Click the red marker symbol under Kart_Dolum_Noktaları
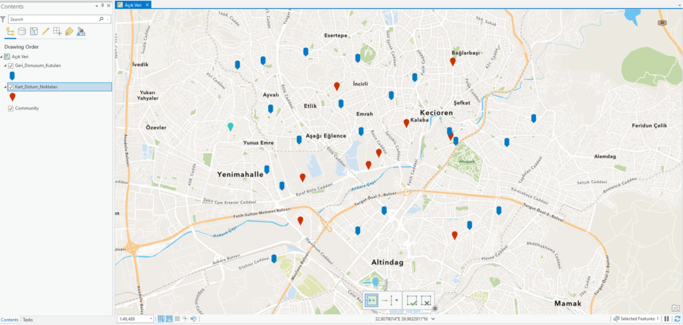Image resolution: width=683 pixels, height=325 pixels. (x=12, y=97)
